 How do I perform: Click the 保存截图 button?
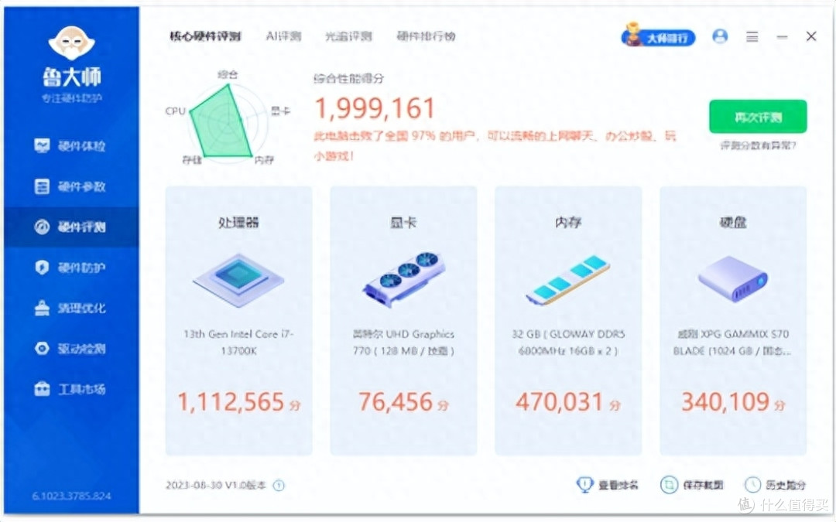coord(692,485)
